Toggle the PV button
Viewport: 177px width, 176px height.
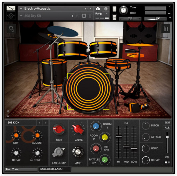170,17
